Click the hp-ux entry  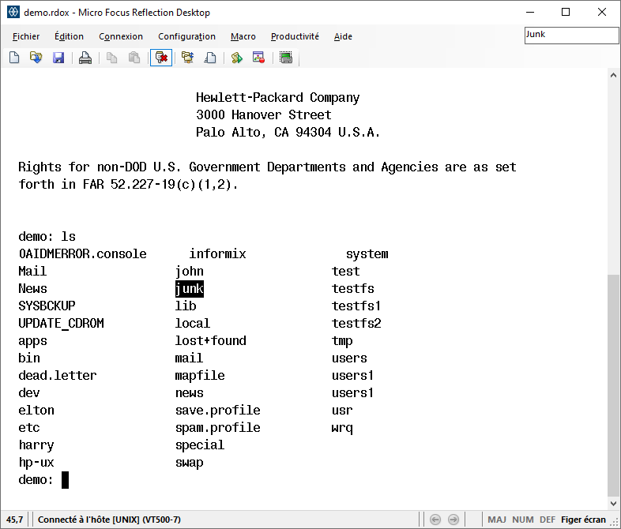click(x=36, y=463)
